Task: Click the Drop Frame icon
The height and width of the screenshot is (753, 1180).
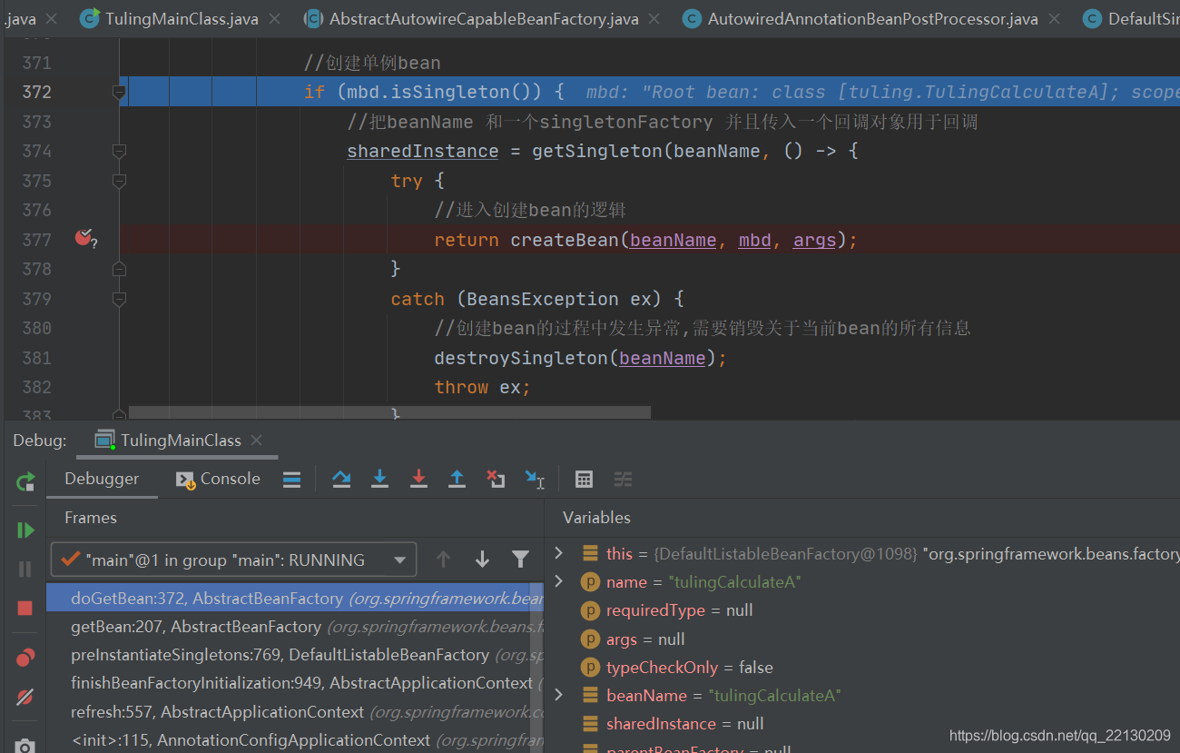Action: pyautogui.click(x=496, y=479)
